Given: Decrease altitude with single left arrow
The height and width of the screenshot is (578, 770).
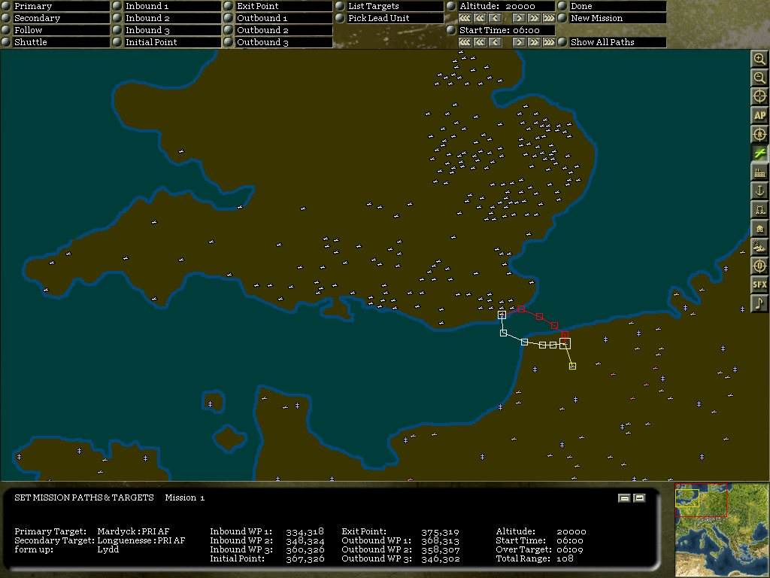Looking at the screenshot, I should click(x=495, y=18).
